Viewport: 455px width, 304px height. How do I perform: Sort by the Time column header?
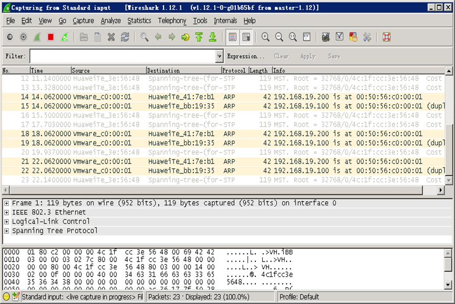50,70
